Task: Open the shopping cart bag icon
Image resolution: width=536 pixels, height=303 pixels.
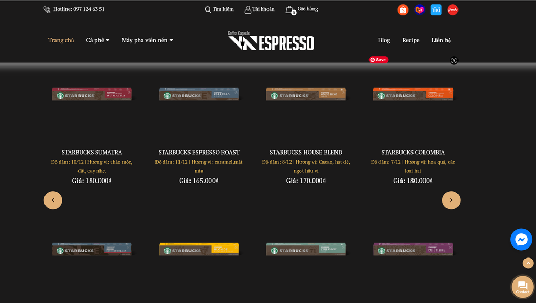Action: coord(290,10)
